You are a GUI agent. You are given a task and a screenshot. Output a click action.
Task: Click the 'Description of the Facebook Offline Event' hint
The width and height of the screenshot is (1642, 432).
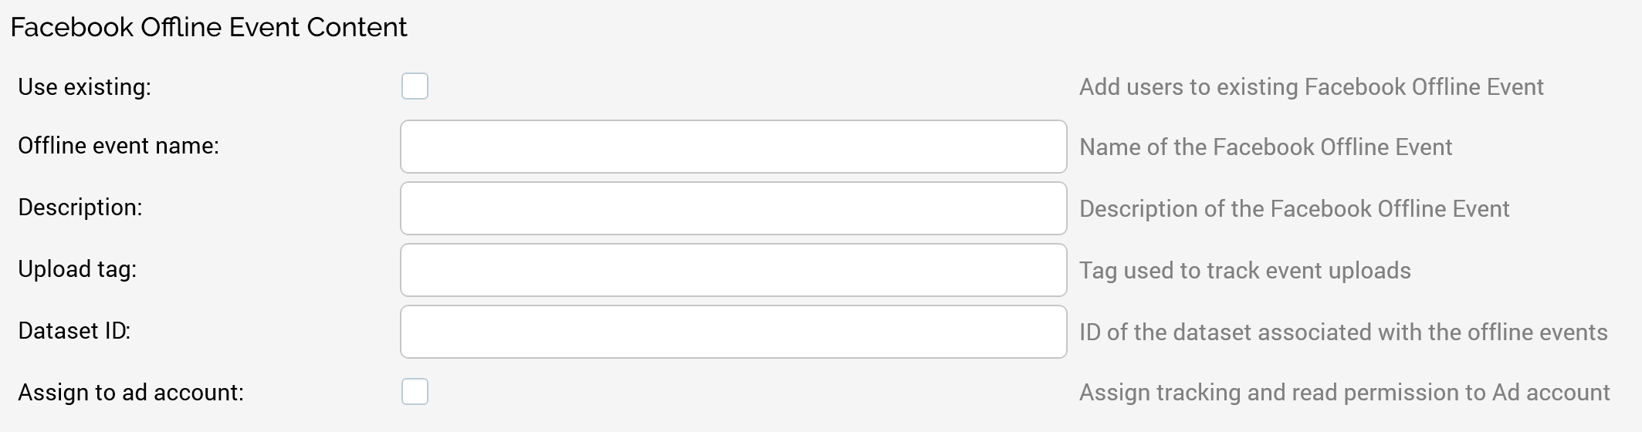pyautogui.click(x=1294, y=208)
